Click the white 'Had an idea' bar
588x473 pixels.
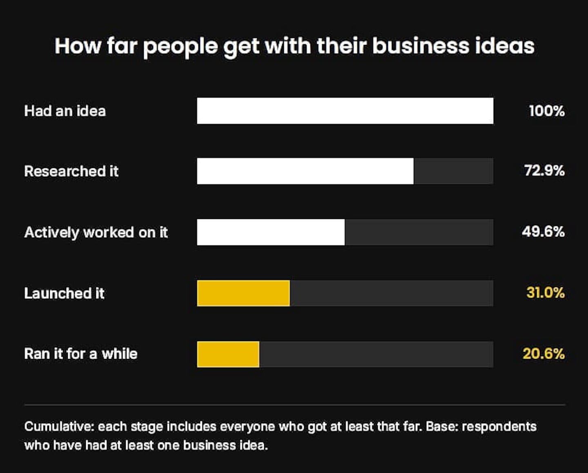[x=345, y=111]
